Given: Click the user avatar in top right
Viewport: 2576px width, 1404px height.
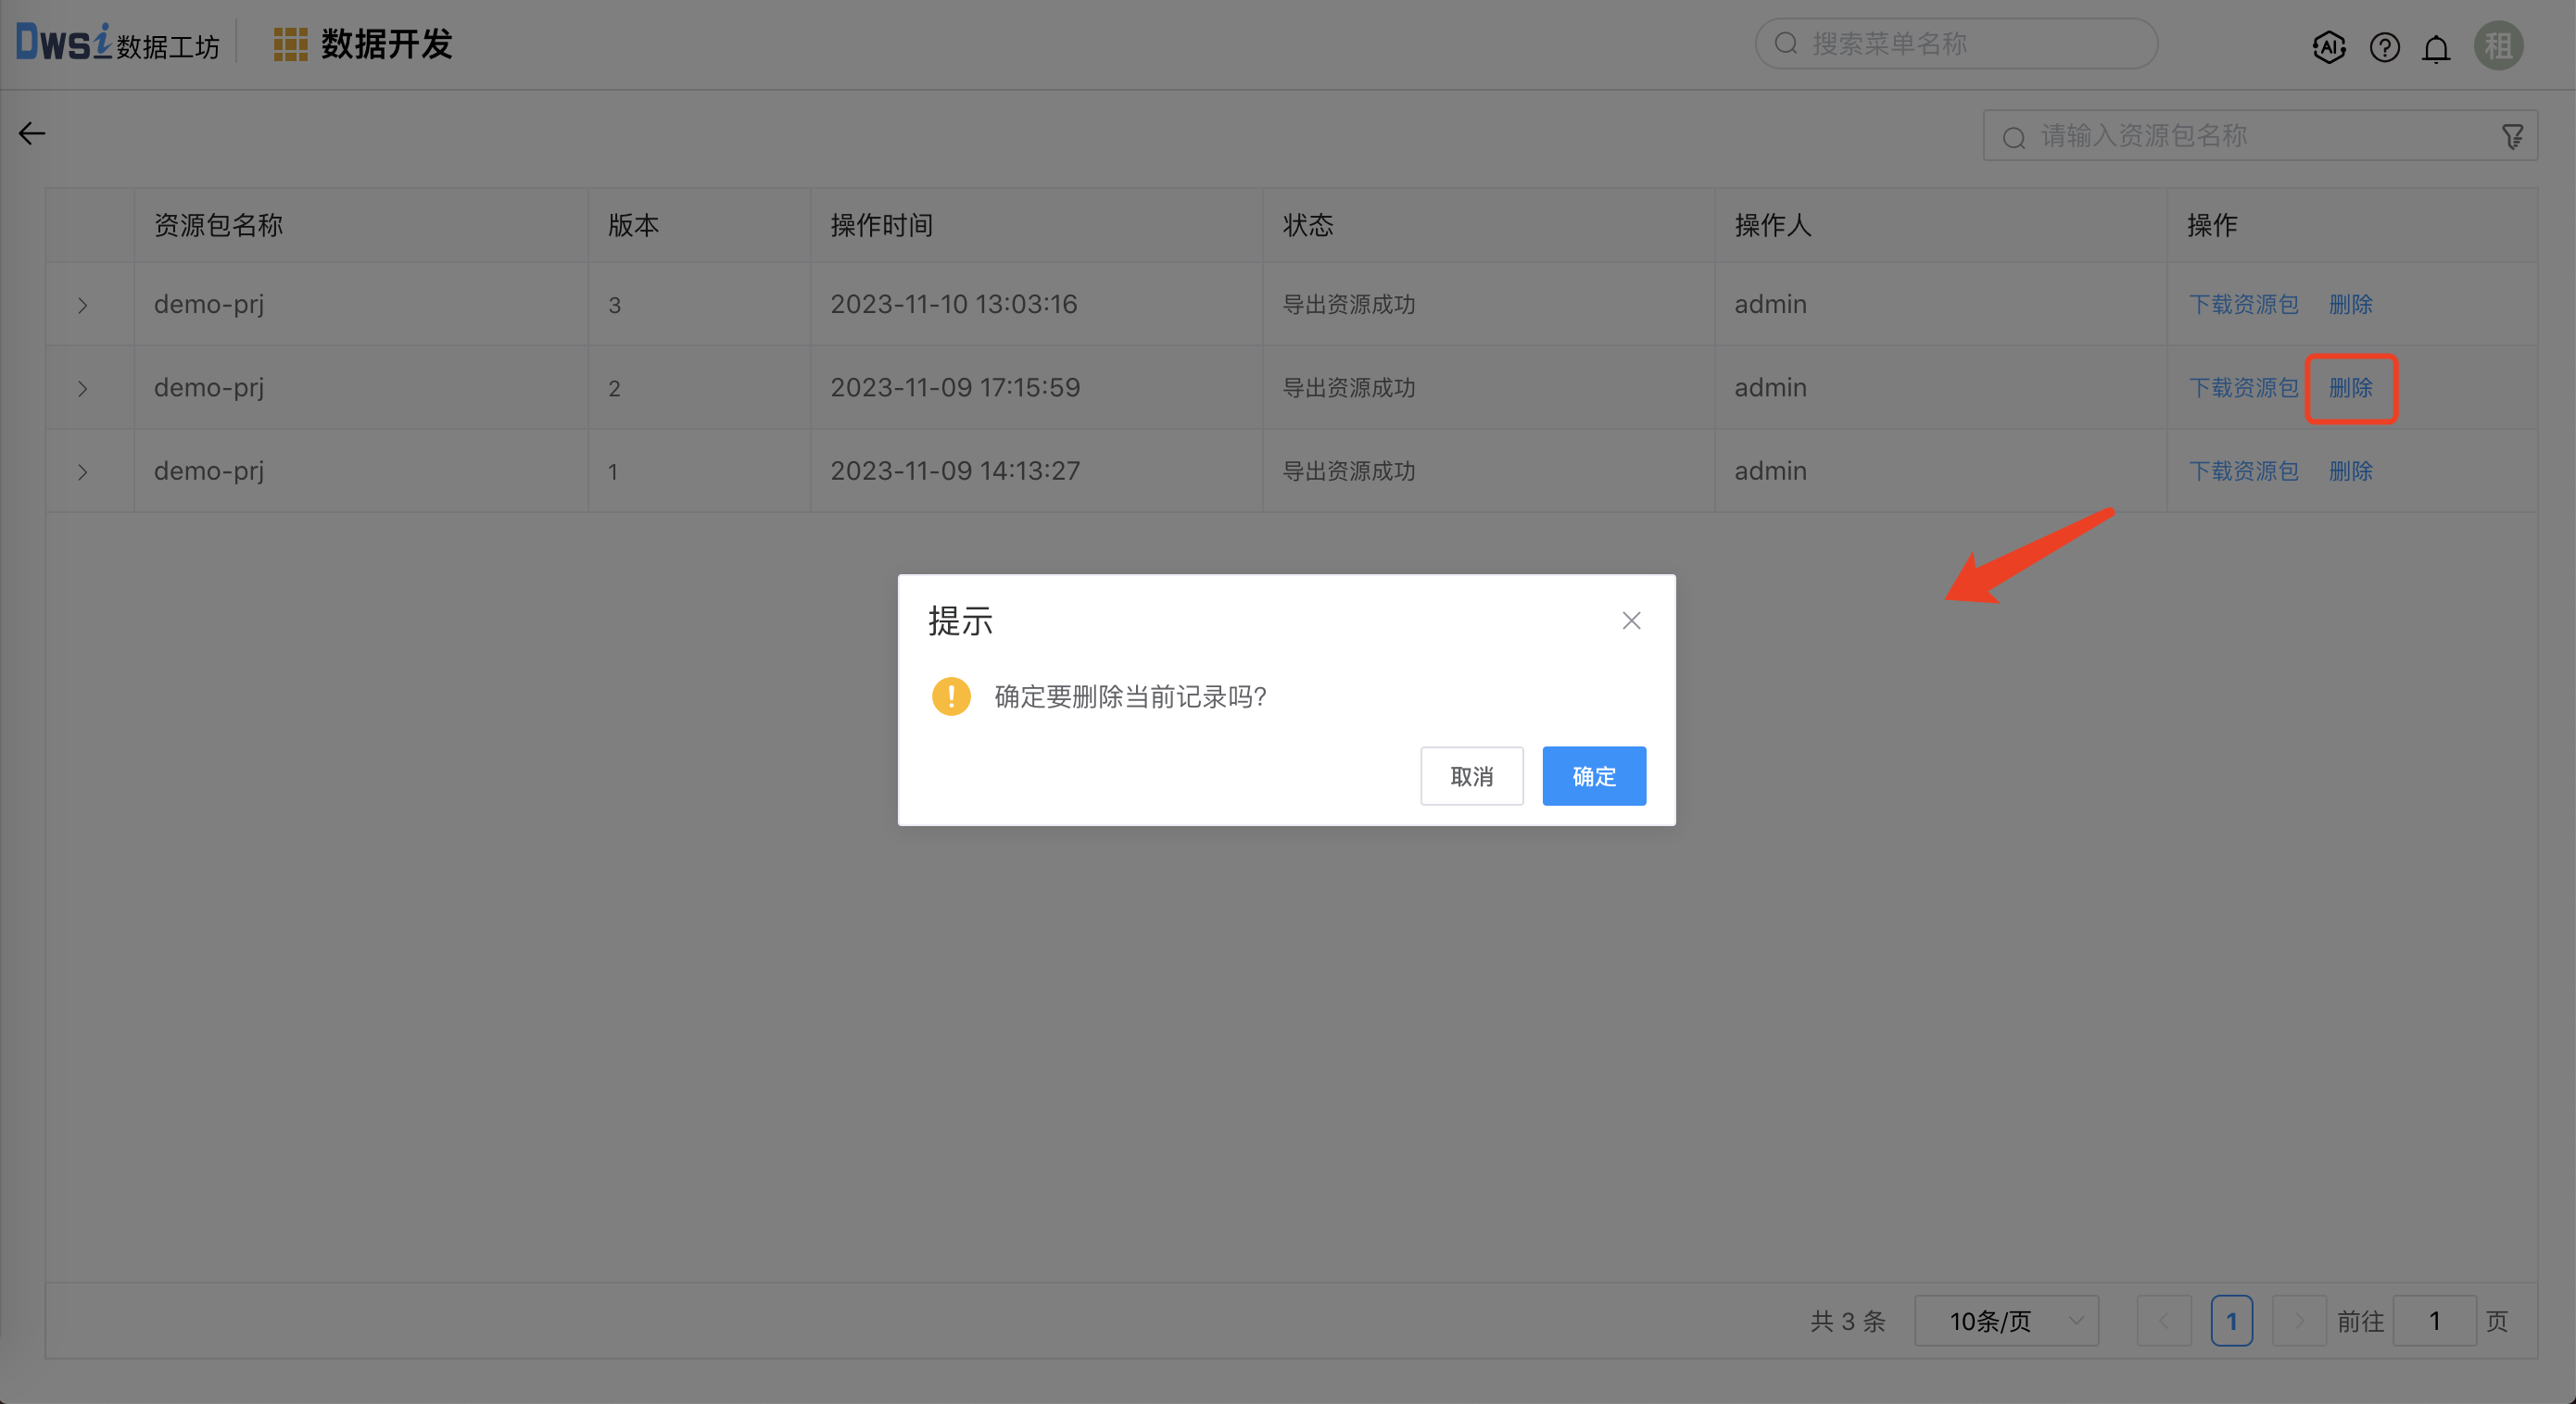Looking at the screenshot, I should [x=2498, y=46].
